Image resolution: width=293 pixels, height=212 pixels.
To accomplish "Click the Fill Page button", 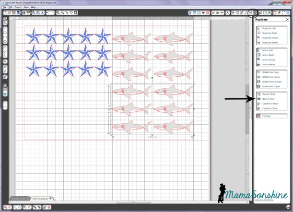I will click(x=272, y=116).
